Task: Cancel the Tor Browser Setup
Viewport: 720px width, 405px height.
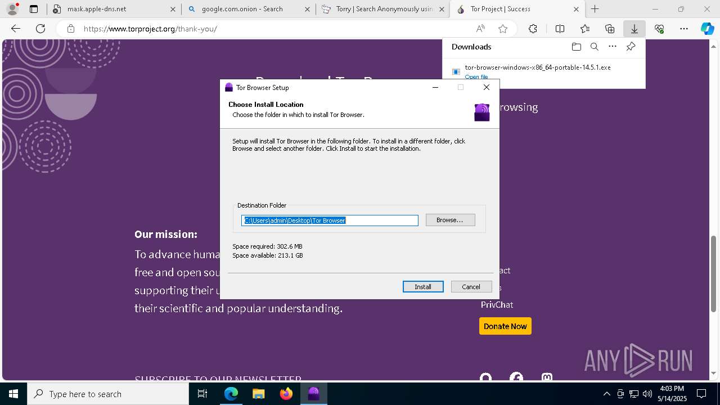Action: pos(471,287)
